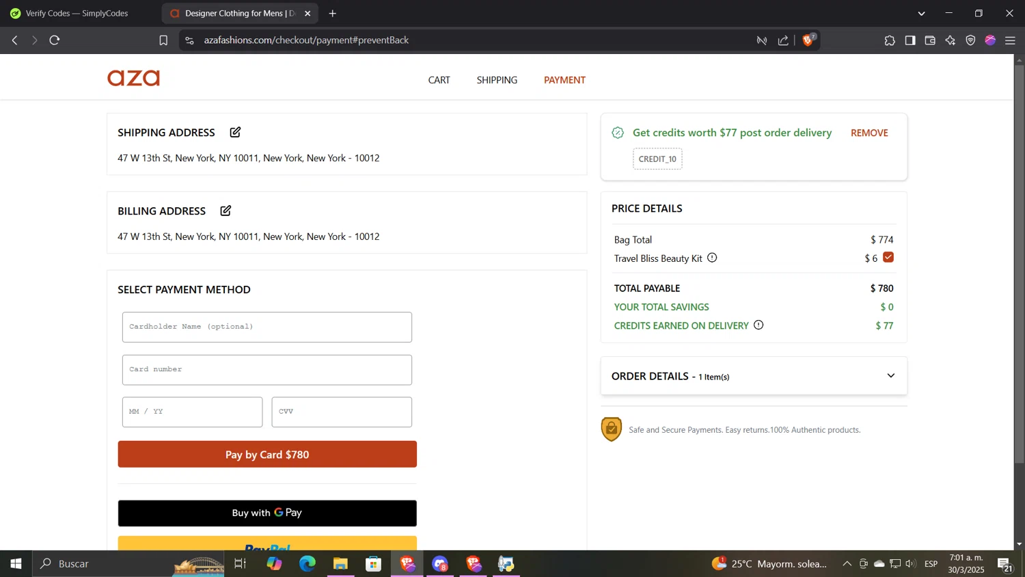
Task: Close the Designer Clothing for Mens tab
Action: pyautogui.click(x=307, y=13)
